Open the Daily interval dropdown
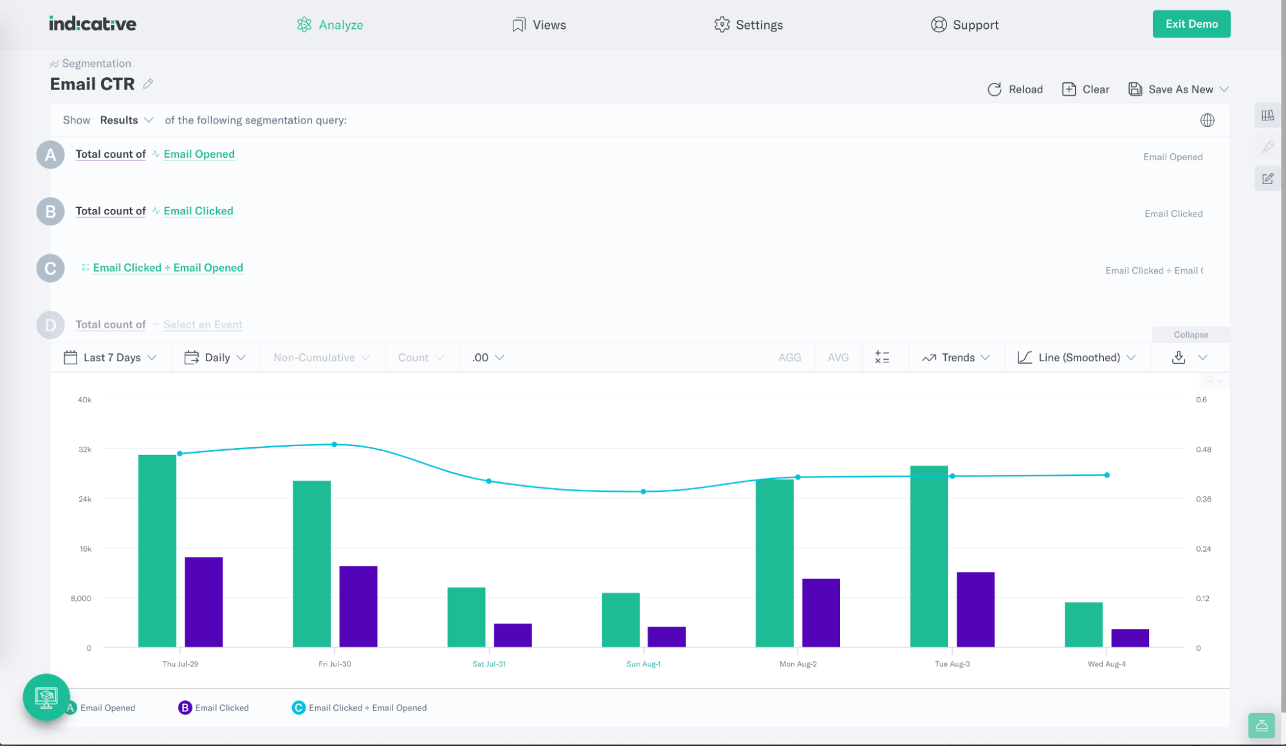 (x=215, y=357)
